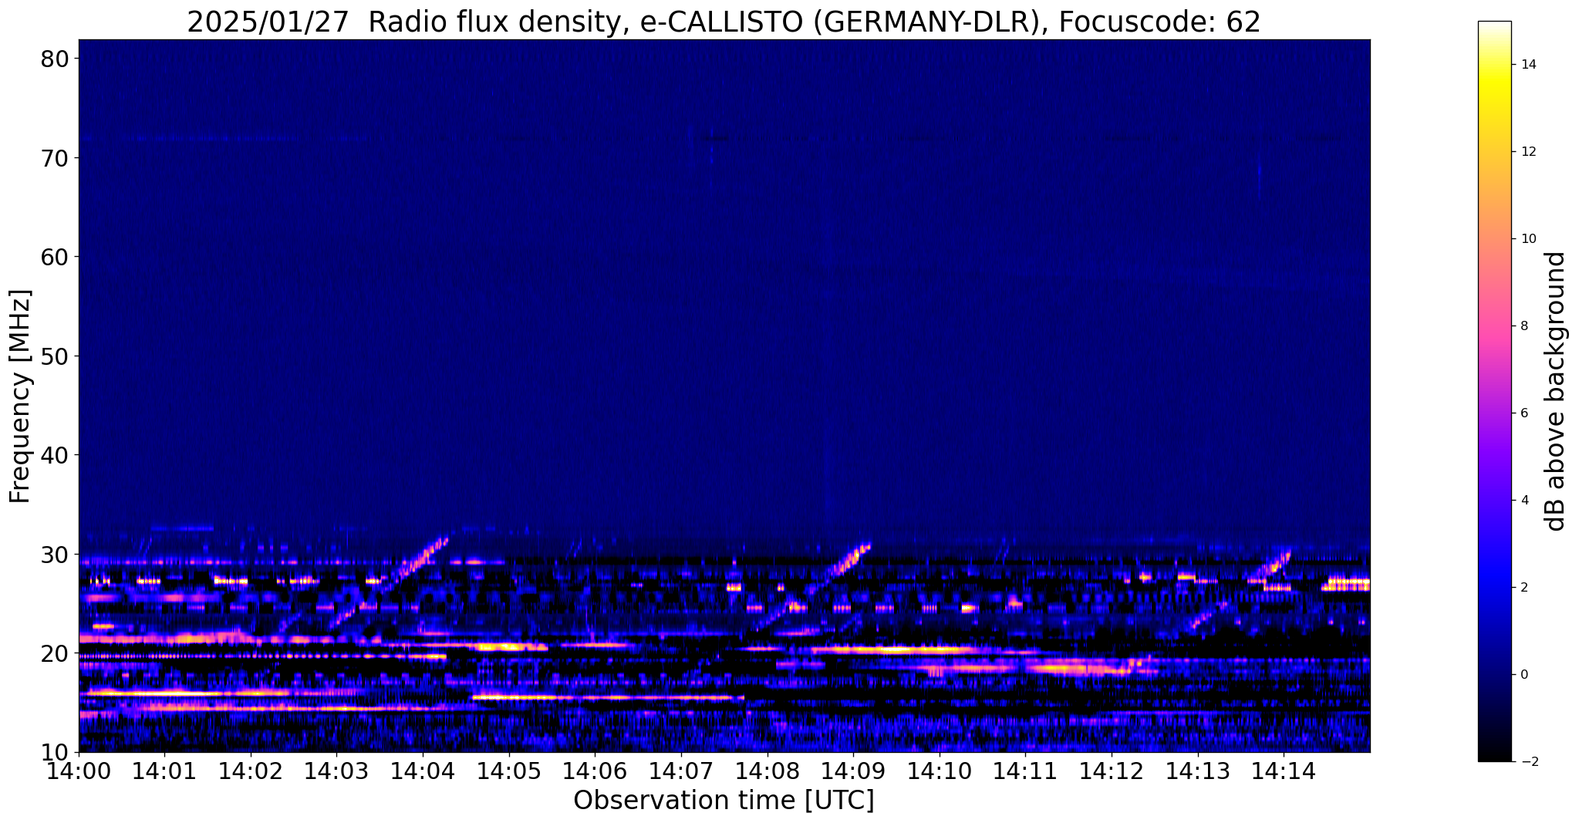Click the 14:13 time tick label
This screenshot has width=1579, height=823.
[x=1197, y=771]
